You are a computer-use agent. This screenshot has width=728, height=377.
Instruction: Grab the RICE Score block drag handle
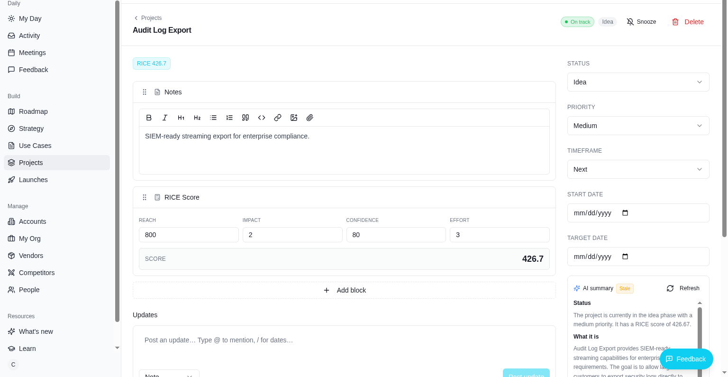tap(145, 197)
